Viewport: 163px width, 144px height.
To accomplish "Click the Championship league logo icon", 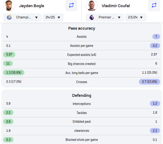I will pos(9,17).
